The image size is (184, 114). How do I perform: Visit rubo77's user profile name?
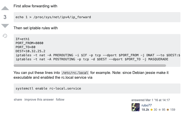pos(146,105)
